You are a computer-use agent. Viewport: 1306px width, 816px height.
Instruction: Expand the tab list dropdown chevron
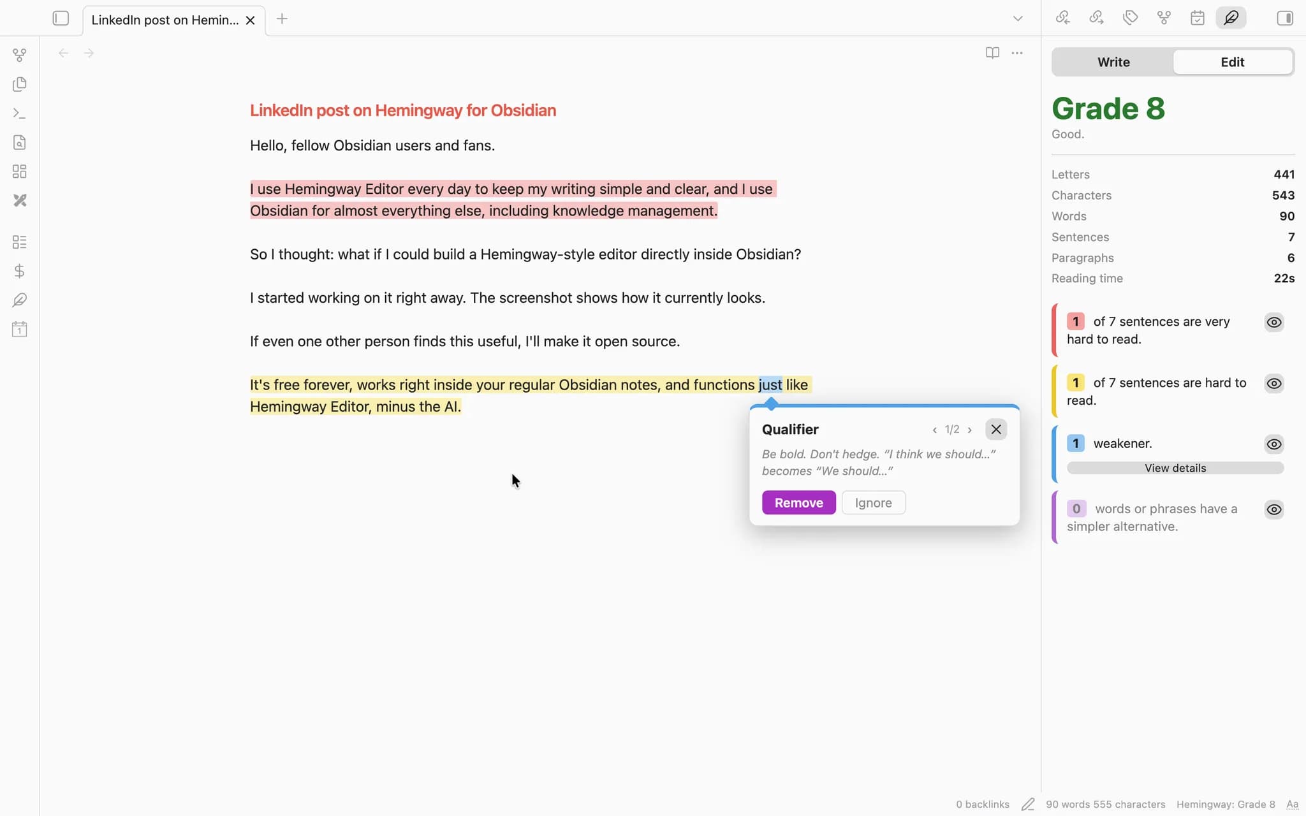point(1018,18)
